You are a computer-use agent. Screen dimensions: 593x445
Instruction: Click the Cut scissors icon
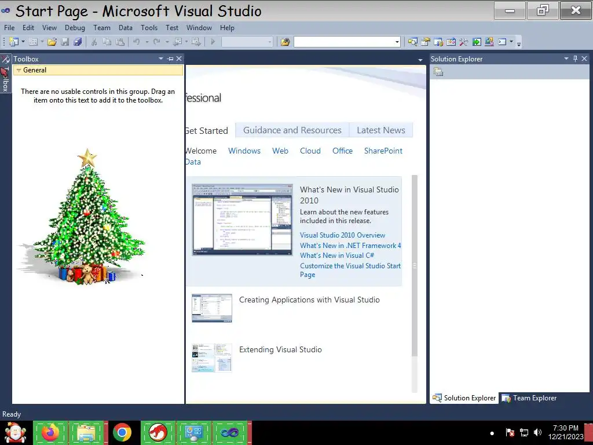coord(94,42)
